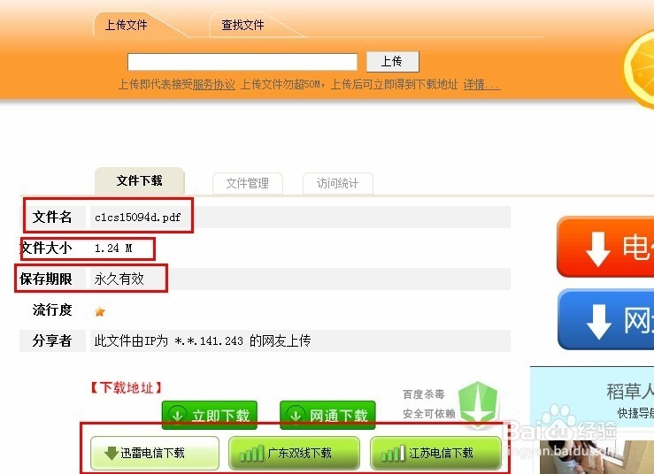Open the 详情 details link

481,85
